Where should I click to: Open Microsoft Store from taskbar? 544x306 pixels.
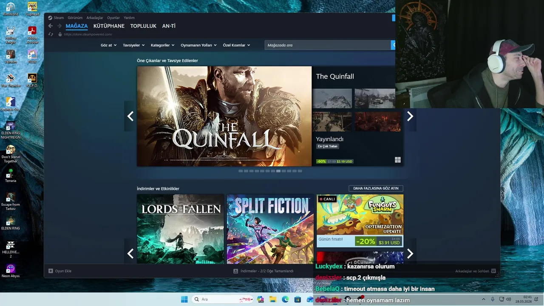297,299
